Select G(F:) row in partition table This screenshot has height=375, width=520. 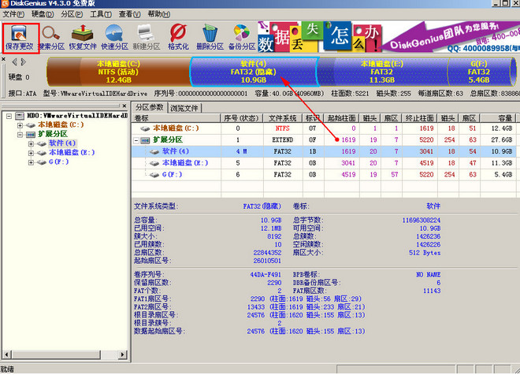coord(324,175)
